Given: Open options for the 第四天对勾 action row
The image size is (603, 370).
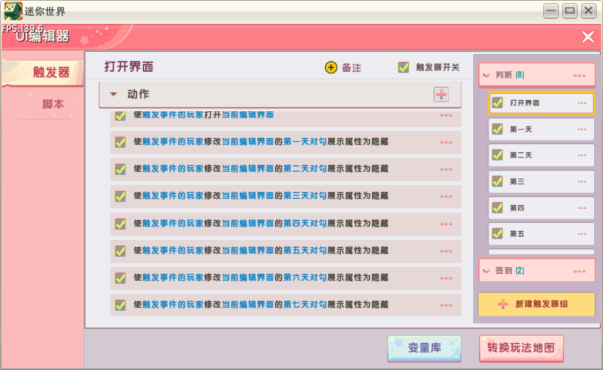Looking at the screenshot, I should click(x=446, y=224).
